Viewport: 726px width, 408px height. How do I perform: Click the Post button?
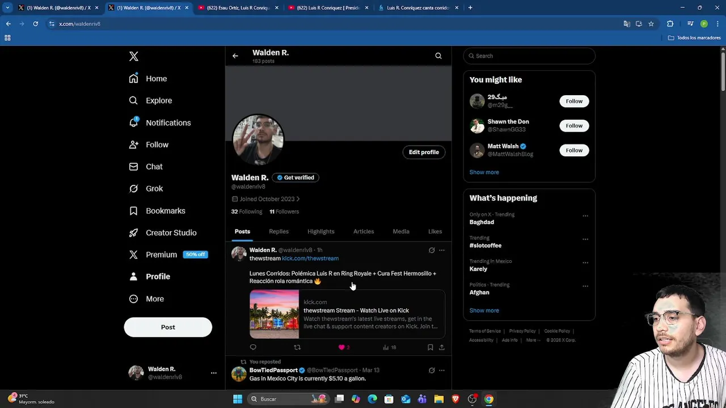point(168,327)
